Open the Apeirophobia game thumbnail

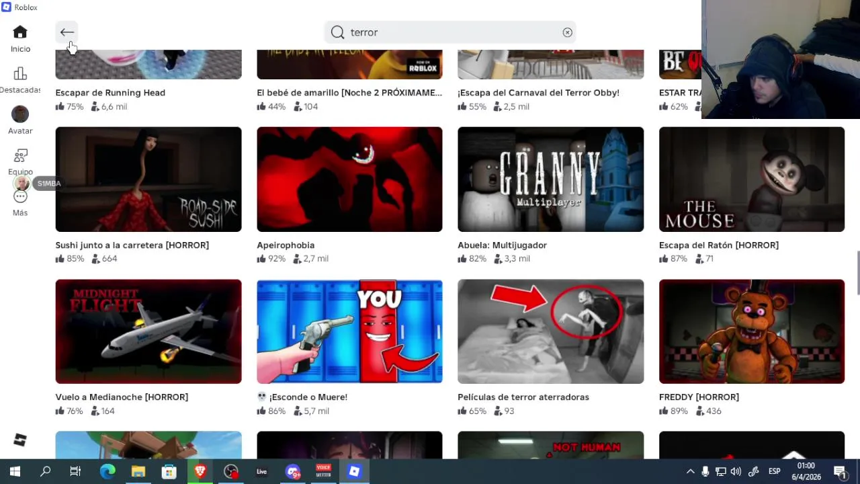click(349, 179)
